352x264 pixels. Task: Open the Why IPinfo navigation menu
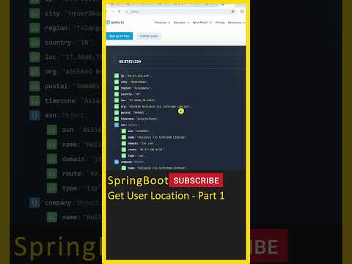[202, 23]
